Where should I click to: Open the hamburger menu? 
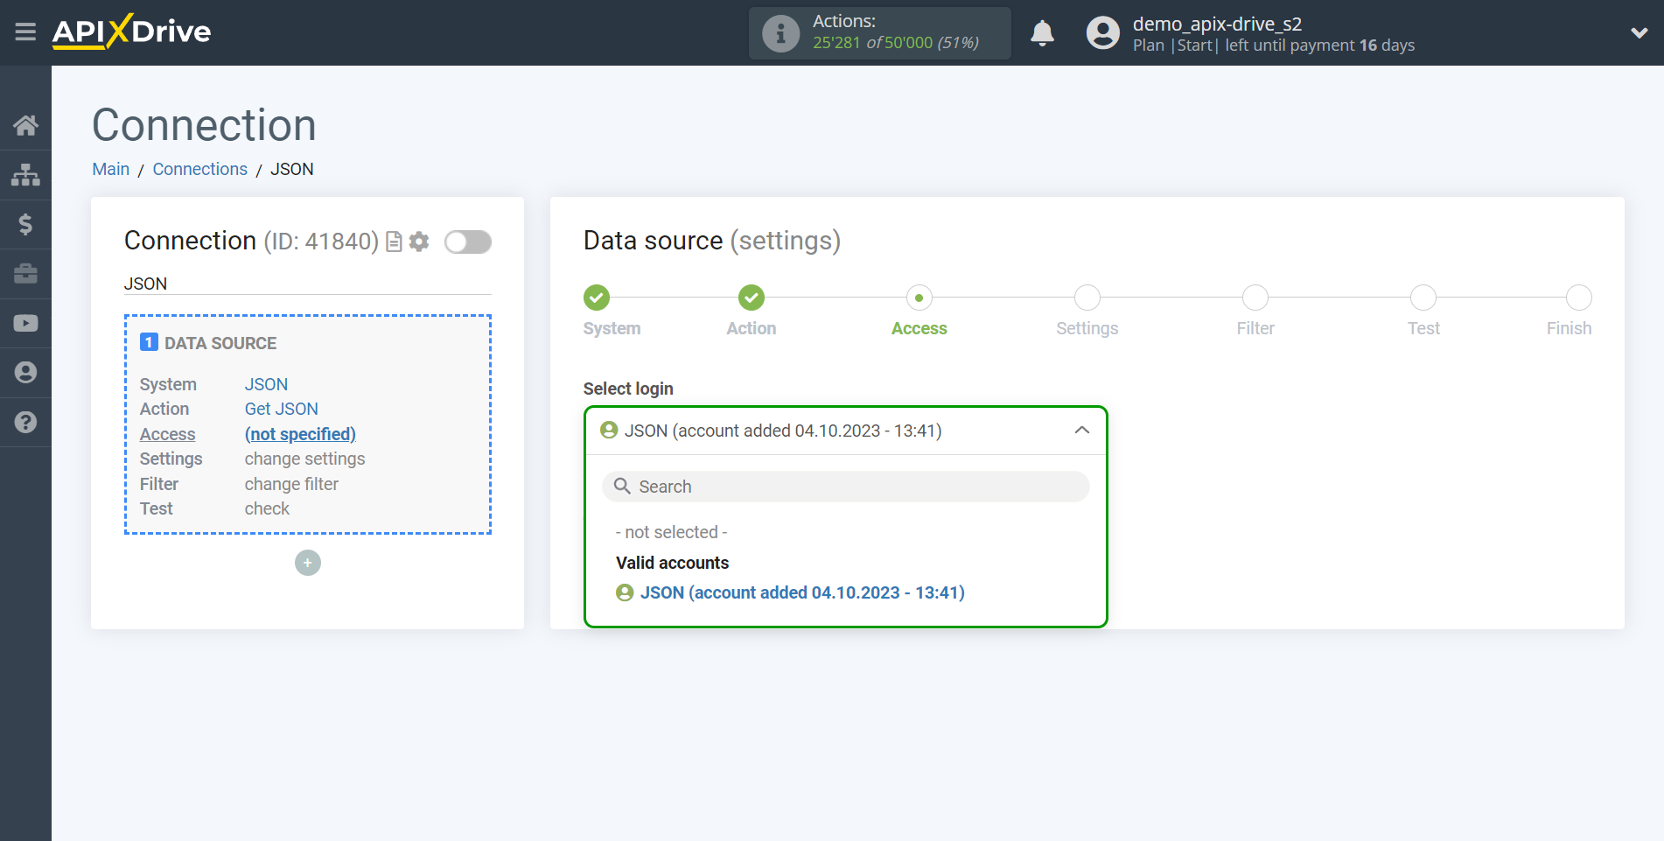[x=25, y=32]
